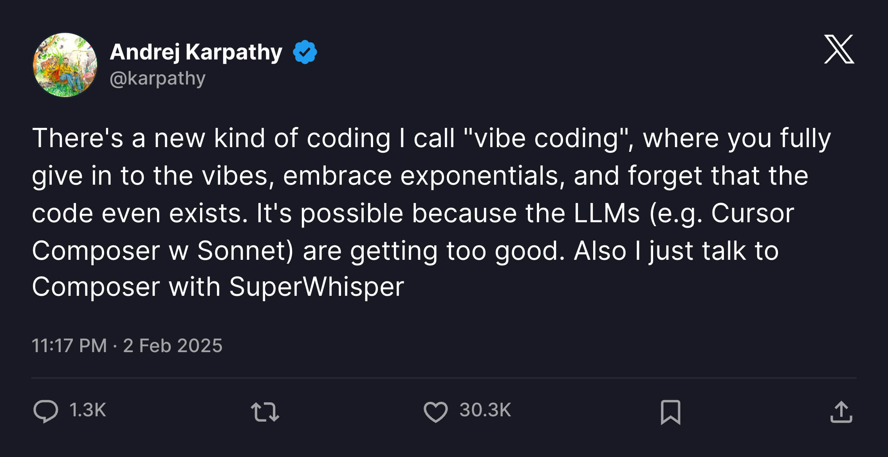
Task: Like the tweet using the heart icon
Action: [436, 410]
